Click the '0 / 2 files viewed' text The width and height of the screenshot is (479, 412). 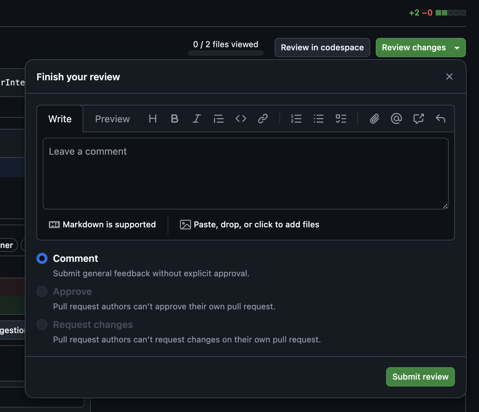pyautogui.click(x=226, y=44)
